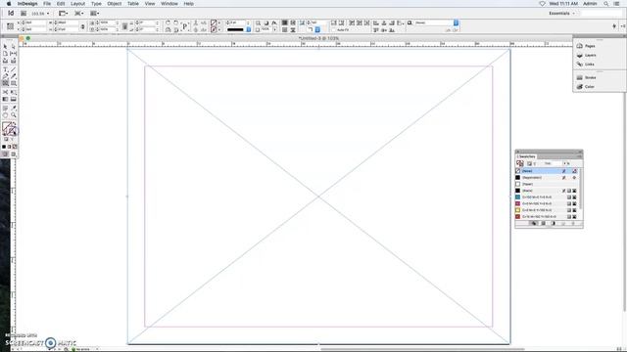The width and height of the screenshot is (627, 352).
Task: Select the Paper swatch
Action: click(547, 184)
